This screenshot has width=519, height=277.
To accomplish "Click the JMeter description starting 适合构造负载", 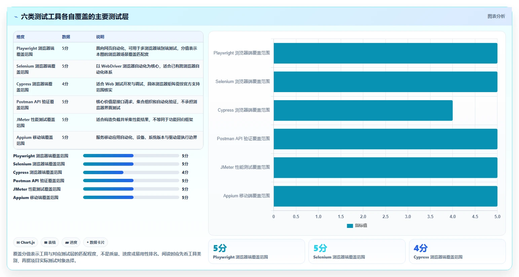I will click(x=145, y=119).
